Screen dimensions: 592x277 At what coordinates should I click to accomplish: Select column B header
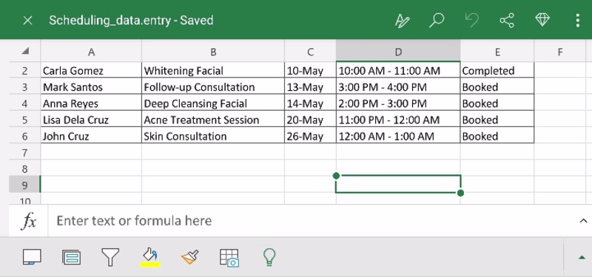pos(213,52)
